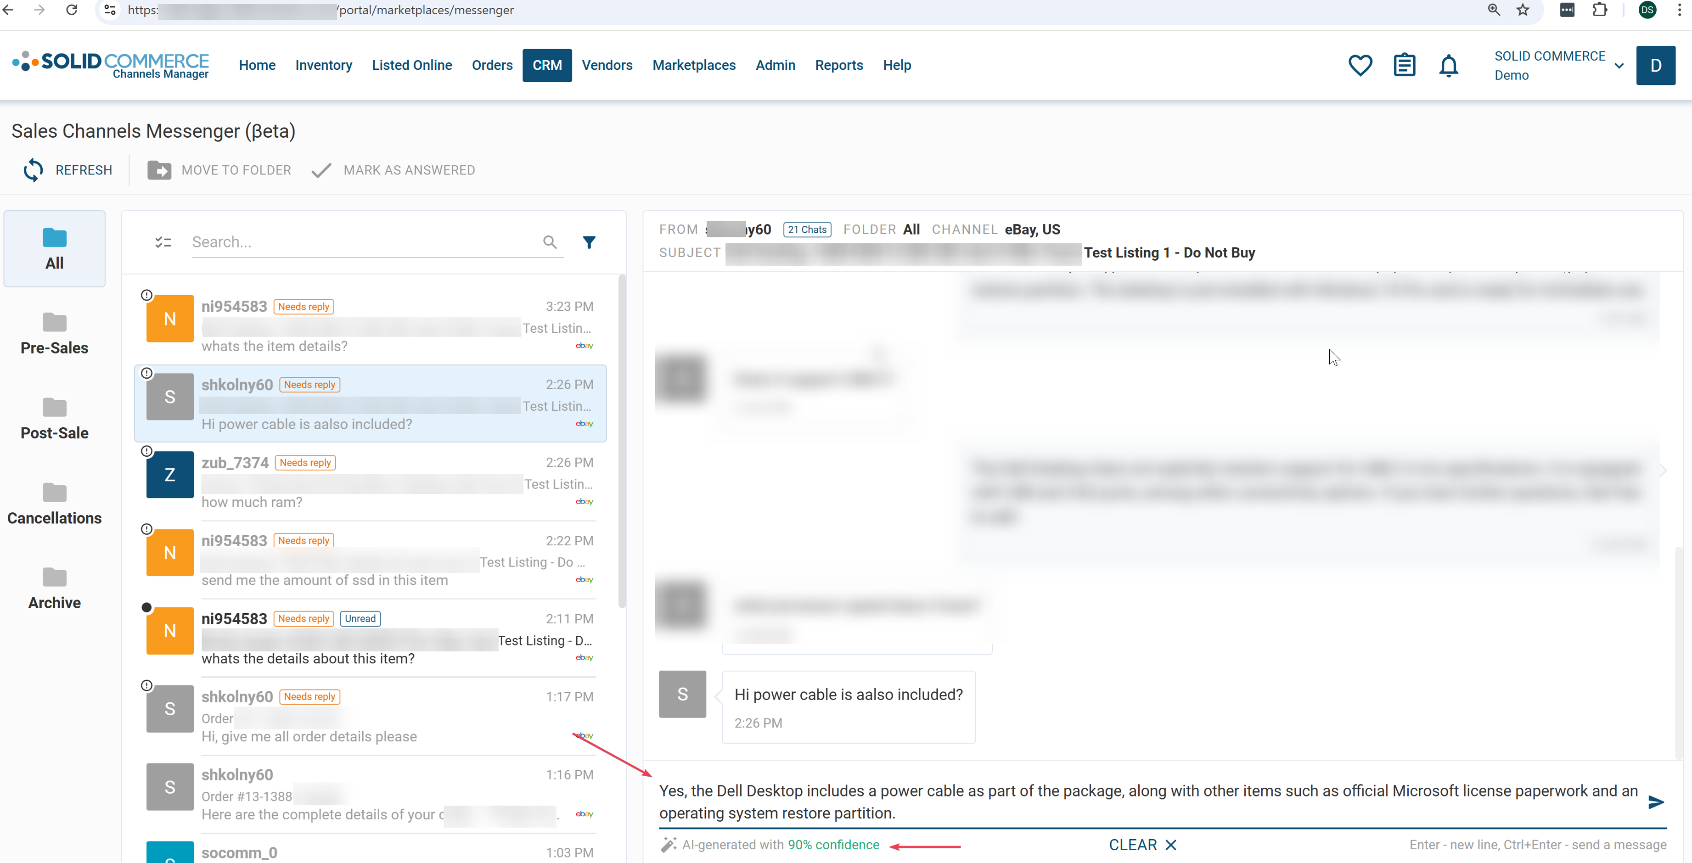Select the S avatar of the 2:26 PM shkolny60 message
This screenshot has height=863, width=1692.
(169, 397)
